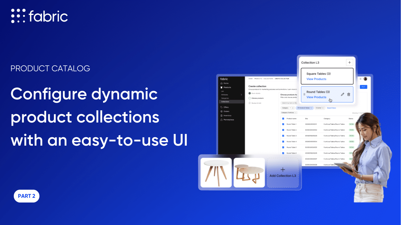
Task: Open the Category filter dropdown
Action: (287, 108)
